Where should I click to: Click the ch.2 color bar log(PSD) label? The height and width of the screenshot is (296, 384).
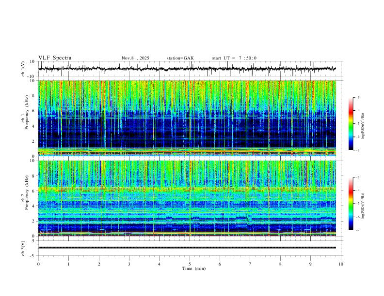[363, 206]
